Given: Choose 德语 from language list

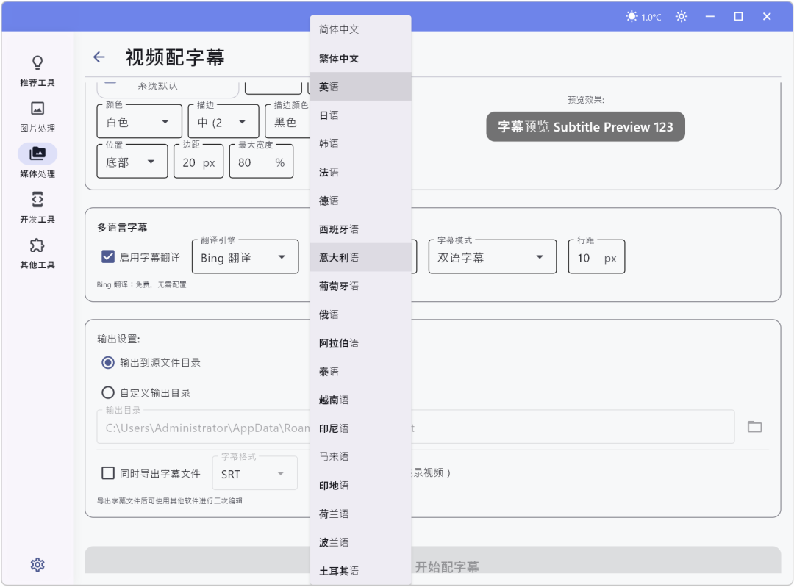Looking at the screenshot, I should coord(360,201).
